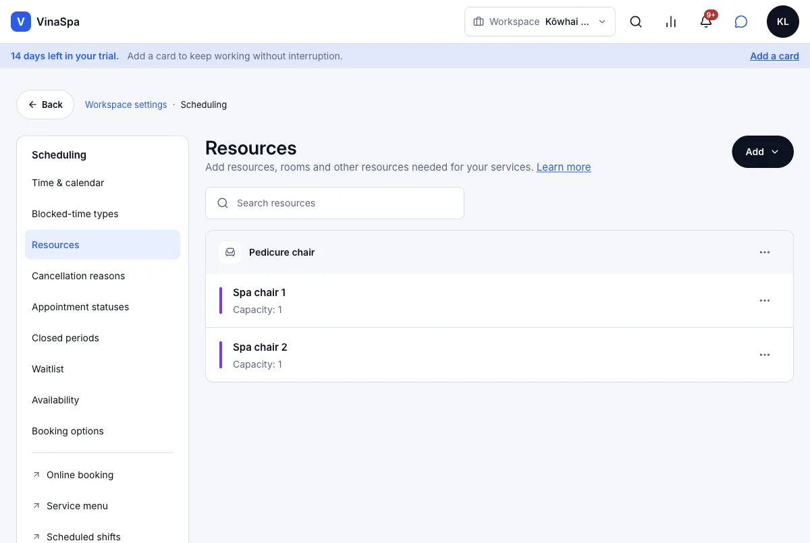Click the KL profile avatar
This screenshot has width=810, height=543.
(x=783, y=22)
